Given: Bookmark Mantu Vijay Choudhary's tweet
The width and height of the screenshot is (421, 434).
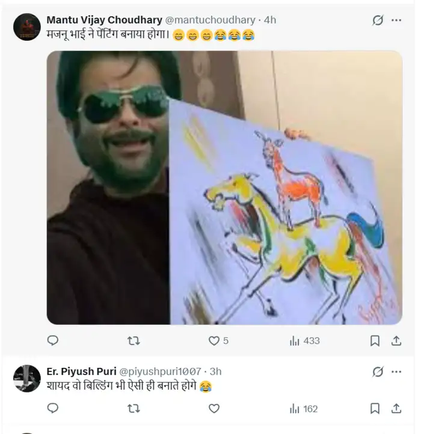Looking at the screenshot, I should [375, 341].
